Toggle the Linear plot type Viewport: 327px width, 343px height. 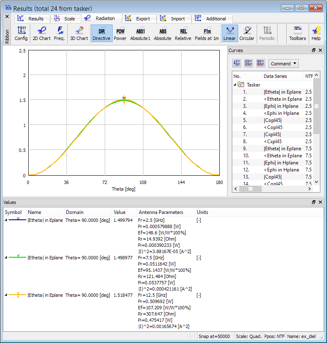click(229, 33)
